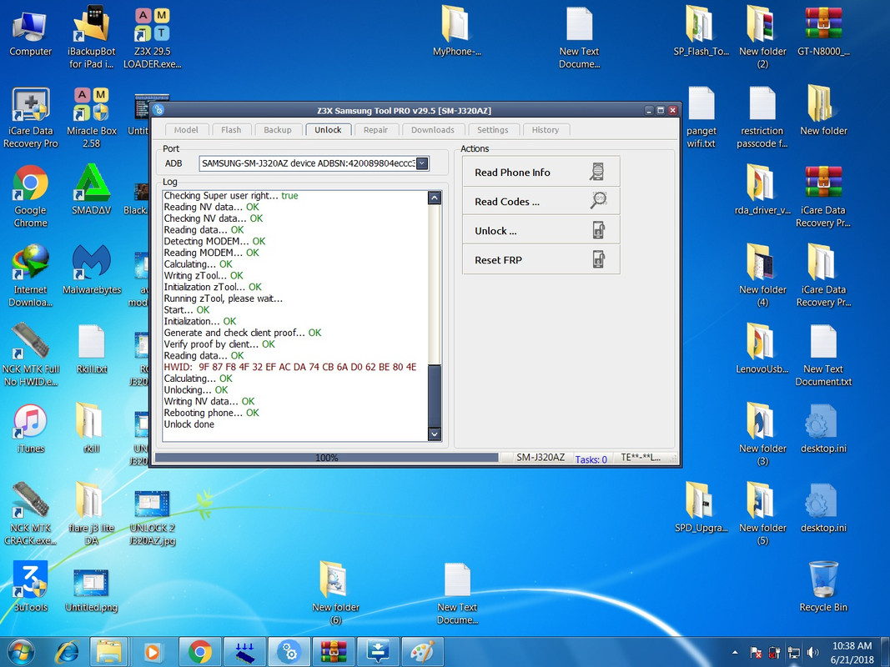Click the log scrollbar thumb
This screenshot has height=667, width=890.
[435, 395]
